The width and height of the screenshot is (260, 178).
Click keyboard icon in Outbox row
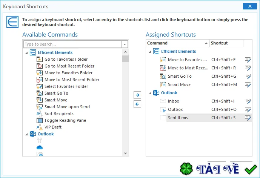[x=248, y=109]
